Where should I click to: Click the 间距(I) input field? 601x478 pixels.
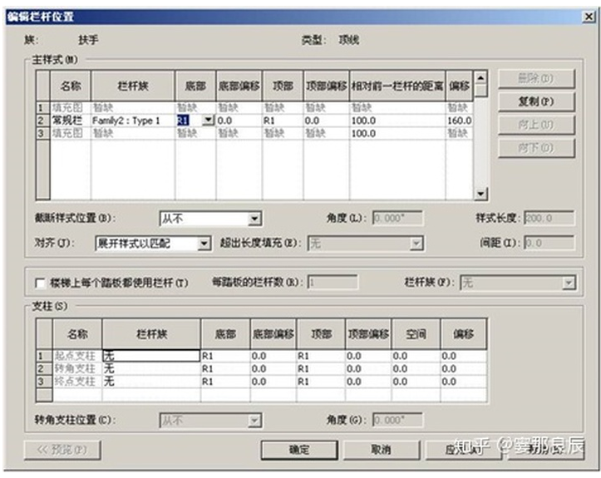549,243
